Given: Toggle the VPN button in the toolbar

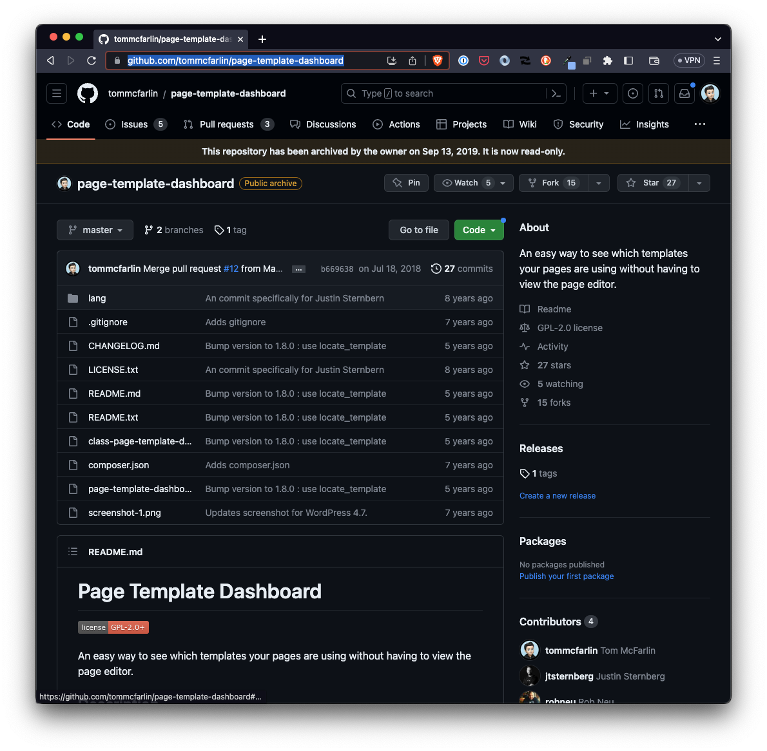Looking at the screenshot, I should pos(689,61).
